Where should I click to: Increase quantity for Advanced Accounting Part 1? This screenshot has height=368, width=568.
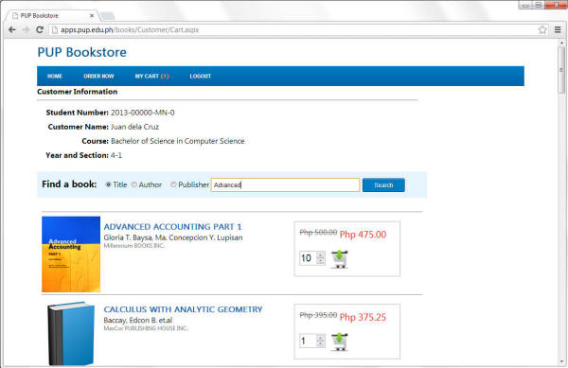(x=320, y=255)
